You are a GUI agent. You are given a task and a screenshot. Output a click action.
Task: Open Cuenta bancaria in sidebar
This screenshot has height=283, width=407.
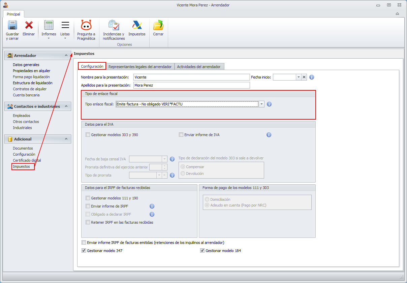coord(26,95)
